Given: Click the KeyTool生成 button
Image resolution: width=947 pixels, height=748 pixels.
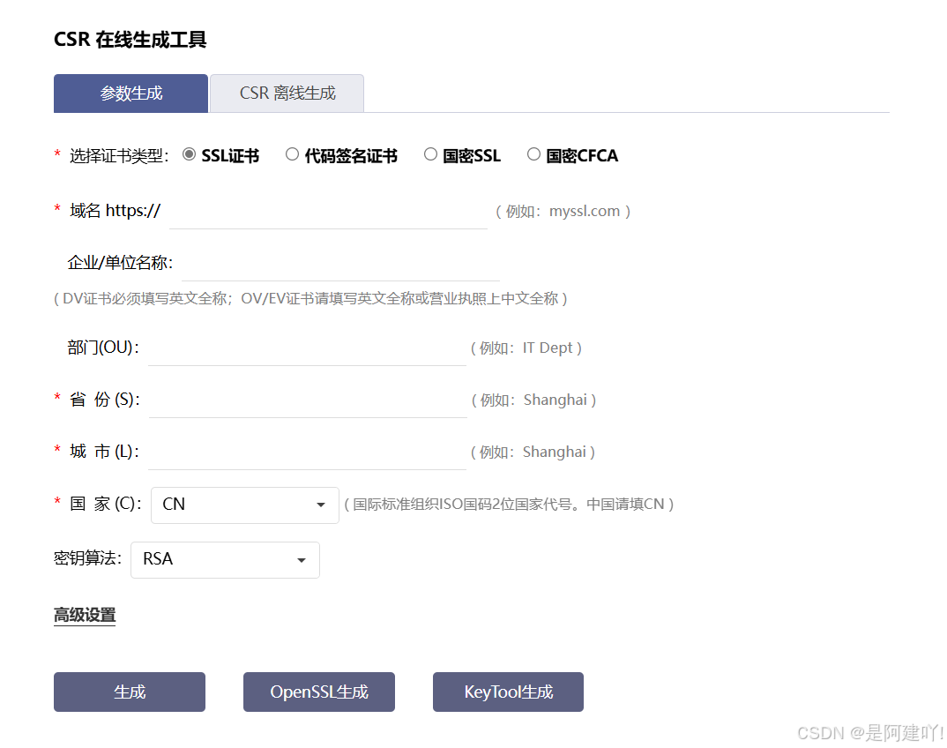Looking at the screenshot, I should [508, 692].
